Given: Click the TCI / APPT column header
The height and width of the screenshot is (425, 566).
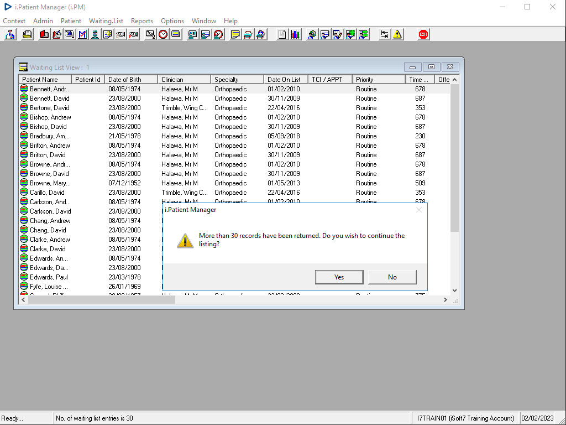Looking at the screenshot, I should pos(331,80).
